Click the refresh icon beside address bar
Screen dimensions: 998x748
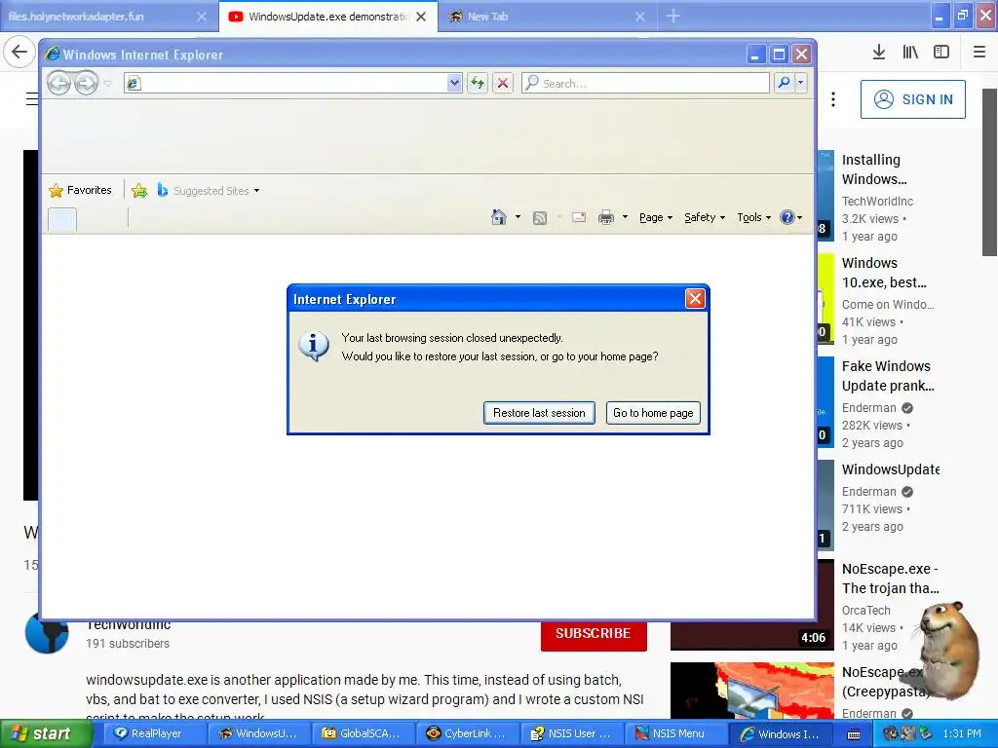click(x=478, y=83)
